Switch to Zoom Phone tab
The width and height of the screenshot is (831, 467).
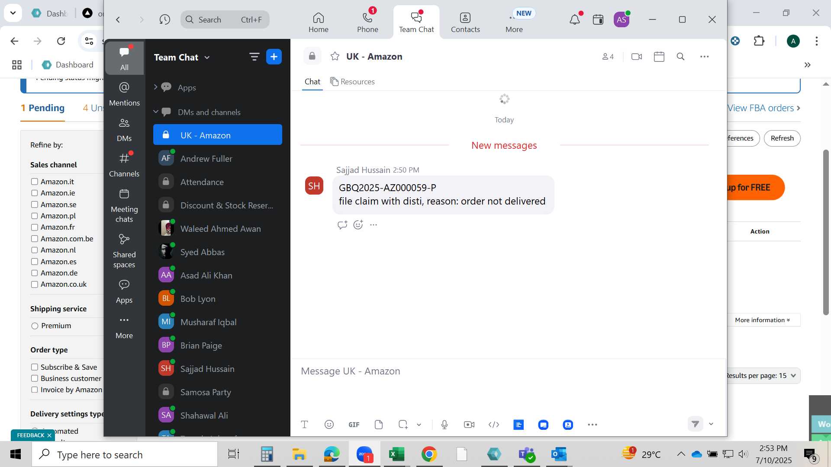coord(367,22)
